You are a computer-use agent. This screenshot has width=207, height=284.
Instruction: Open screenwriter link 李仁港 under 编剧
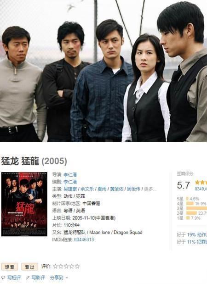tap(70, 182)
